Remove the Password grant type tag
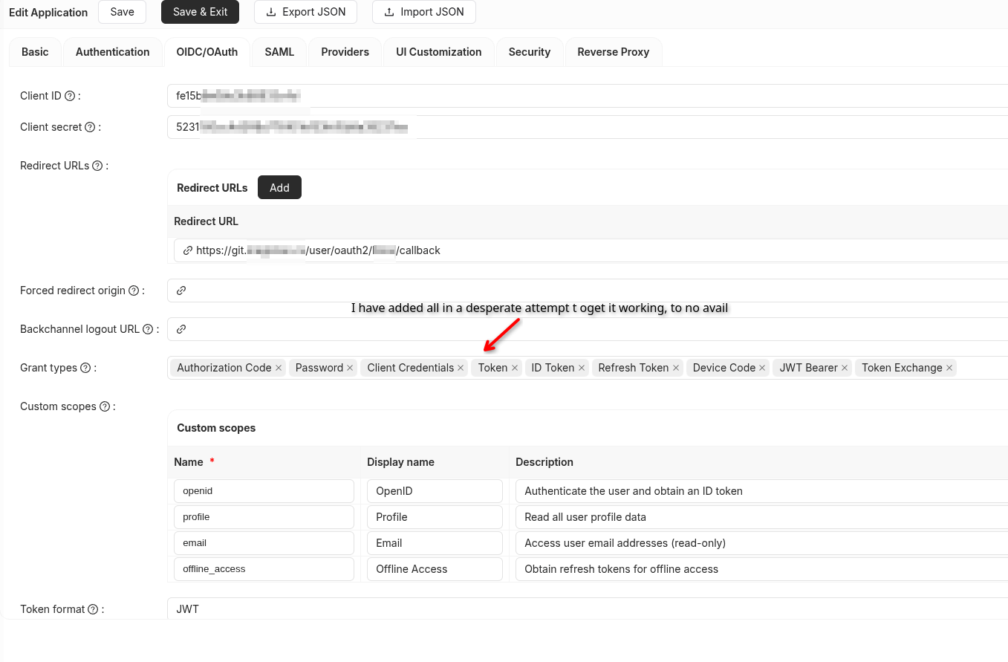 pyautogui.click(x=351, y=368)
